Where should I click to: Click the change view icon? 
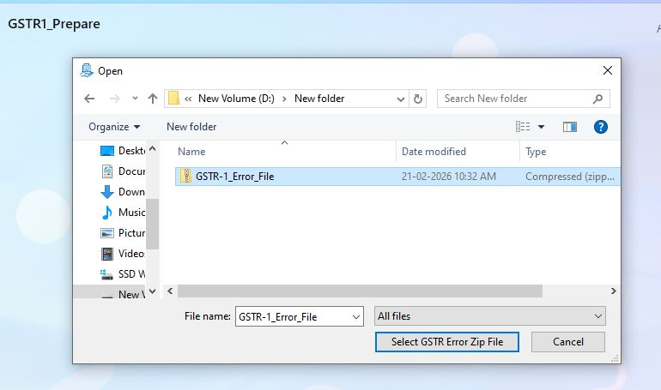pyautogui.click(x=523, y=127)
